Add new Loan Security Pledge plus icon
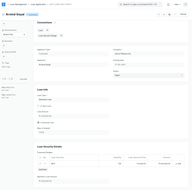 (61, 35)
